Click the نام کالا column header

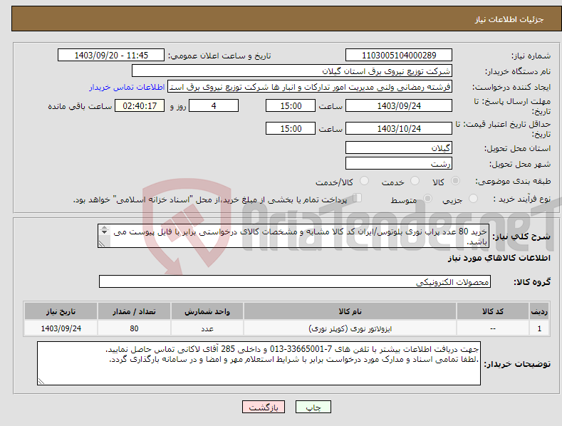tap(350, 311)
